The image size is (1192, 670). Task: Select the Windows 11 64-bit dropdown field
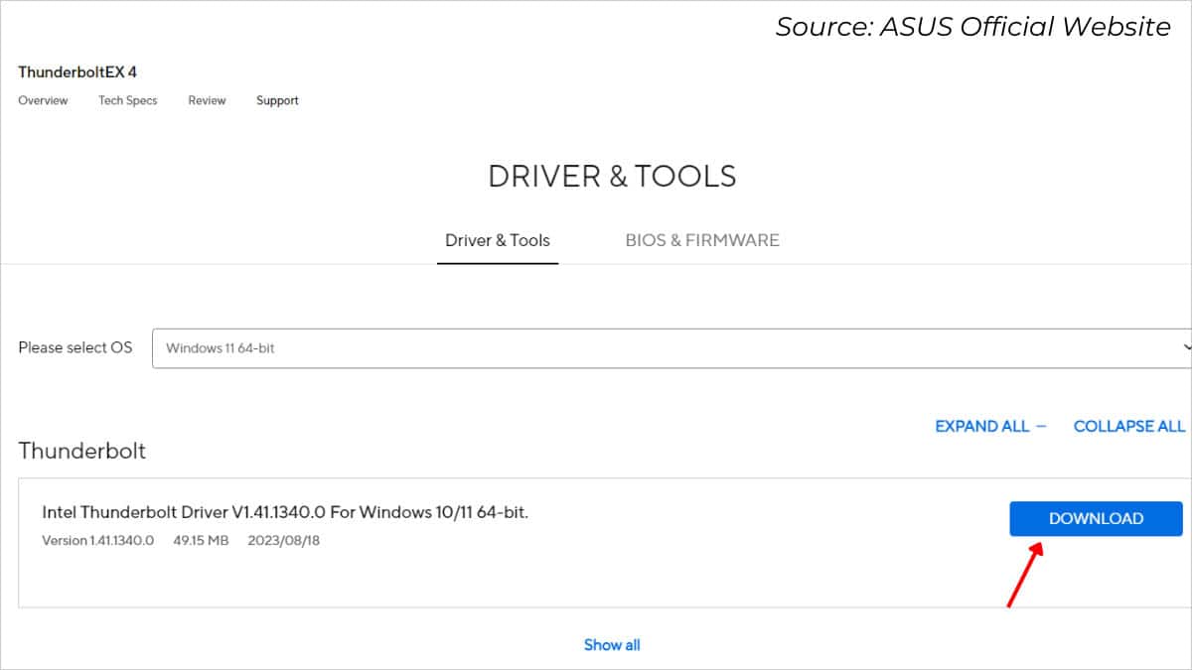pyautogui.click(x=670, y=347)
